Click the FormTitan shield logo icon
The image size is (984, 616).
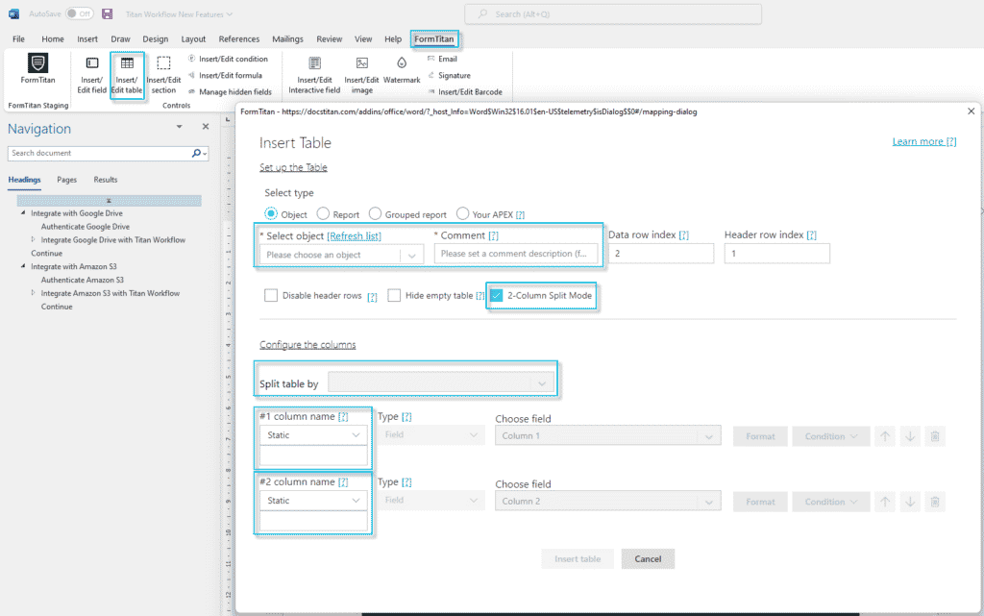37,64
